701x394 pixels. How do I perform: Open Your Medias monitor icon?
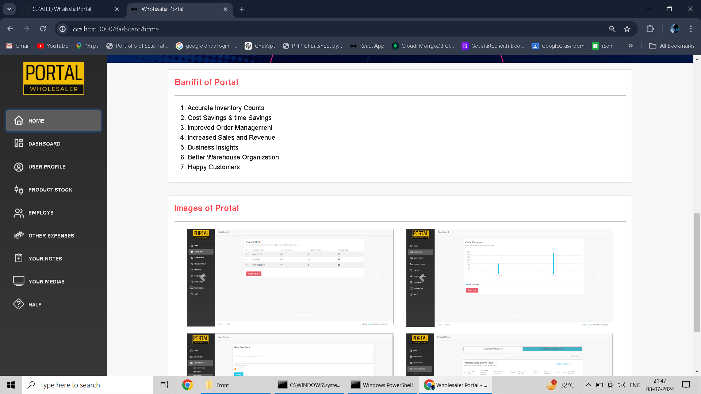(x=19, y=281)
